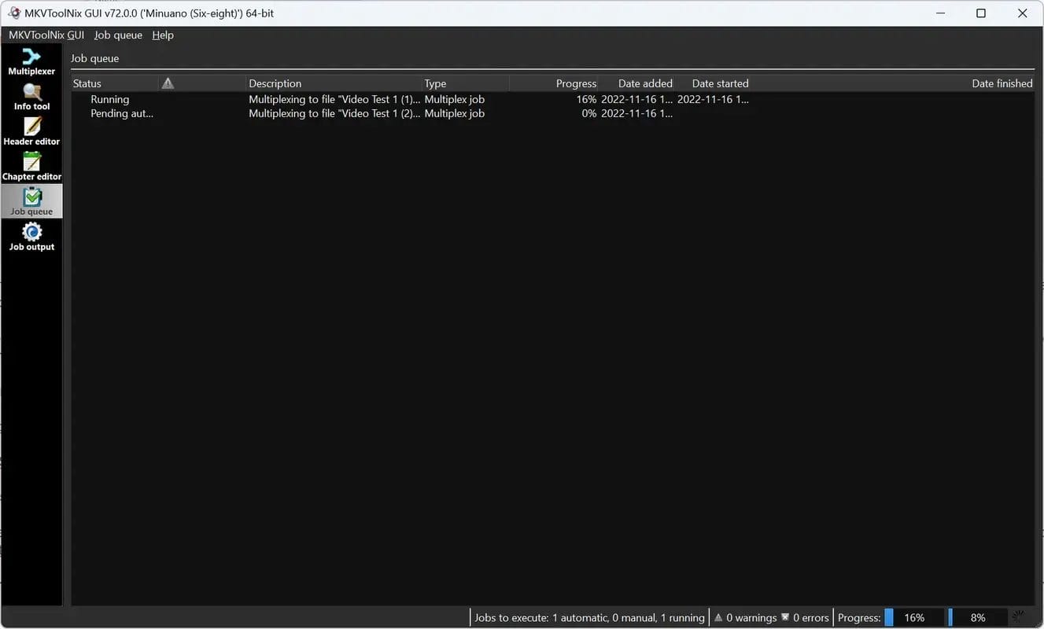Sort jobs by Description column
The width and height of the screenshot is (1044, 629).
pyautogui.click(x=275, y=83)
